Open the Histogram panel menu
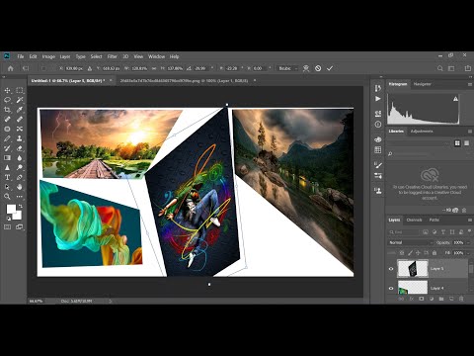The image size is (474, 356). [x=470, y=84]
